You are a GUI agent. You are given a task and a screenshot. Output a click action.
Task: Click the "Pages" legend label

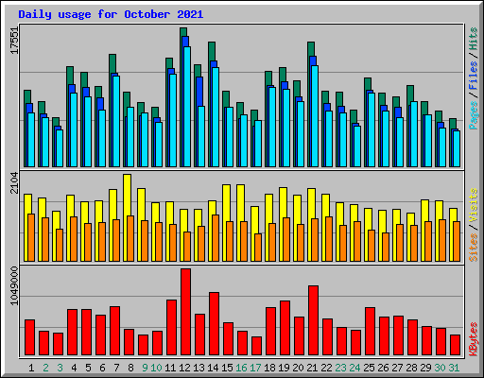coord(473,115)
